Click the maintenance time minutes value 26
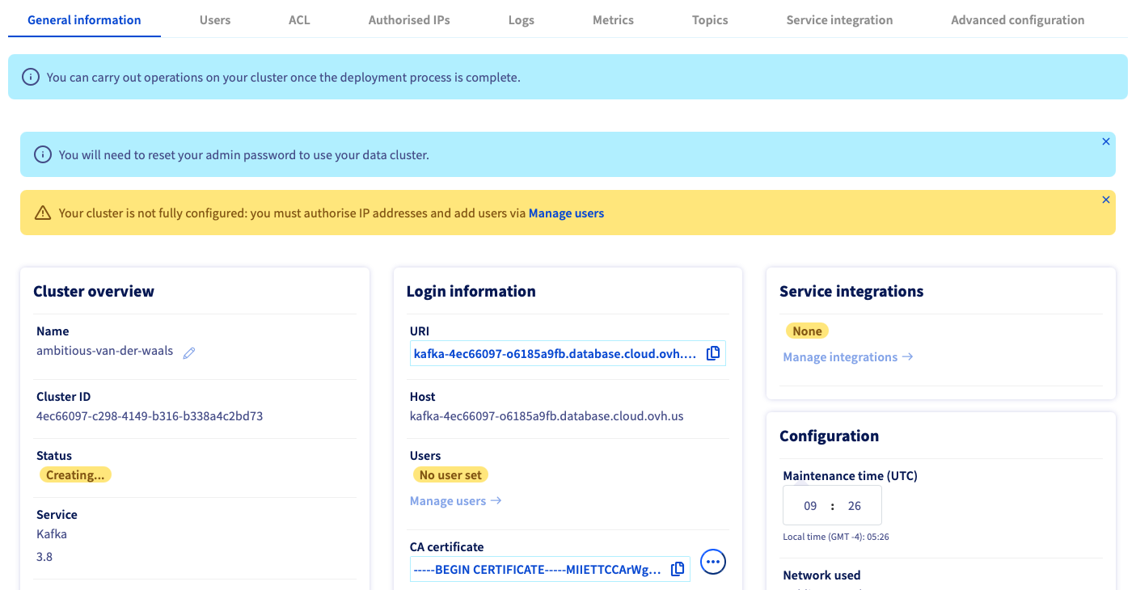The width and height of the screenshot is (1136, 590). pos(855,506)
